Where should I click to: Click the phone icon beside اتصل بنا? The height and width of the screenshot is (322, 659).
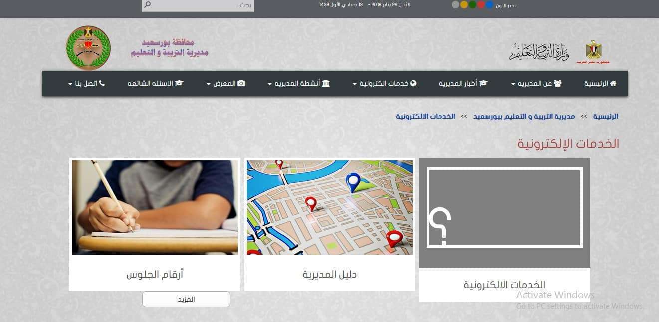click(x=102, y=83)
